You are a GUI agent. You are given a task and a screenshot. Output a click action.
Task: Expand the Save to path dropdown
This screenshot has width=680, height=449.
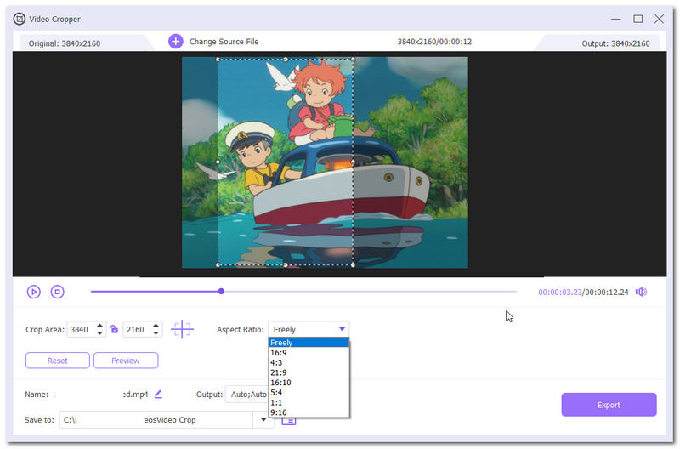(x=263, y=419)
